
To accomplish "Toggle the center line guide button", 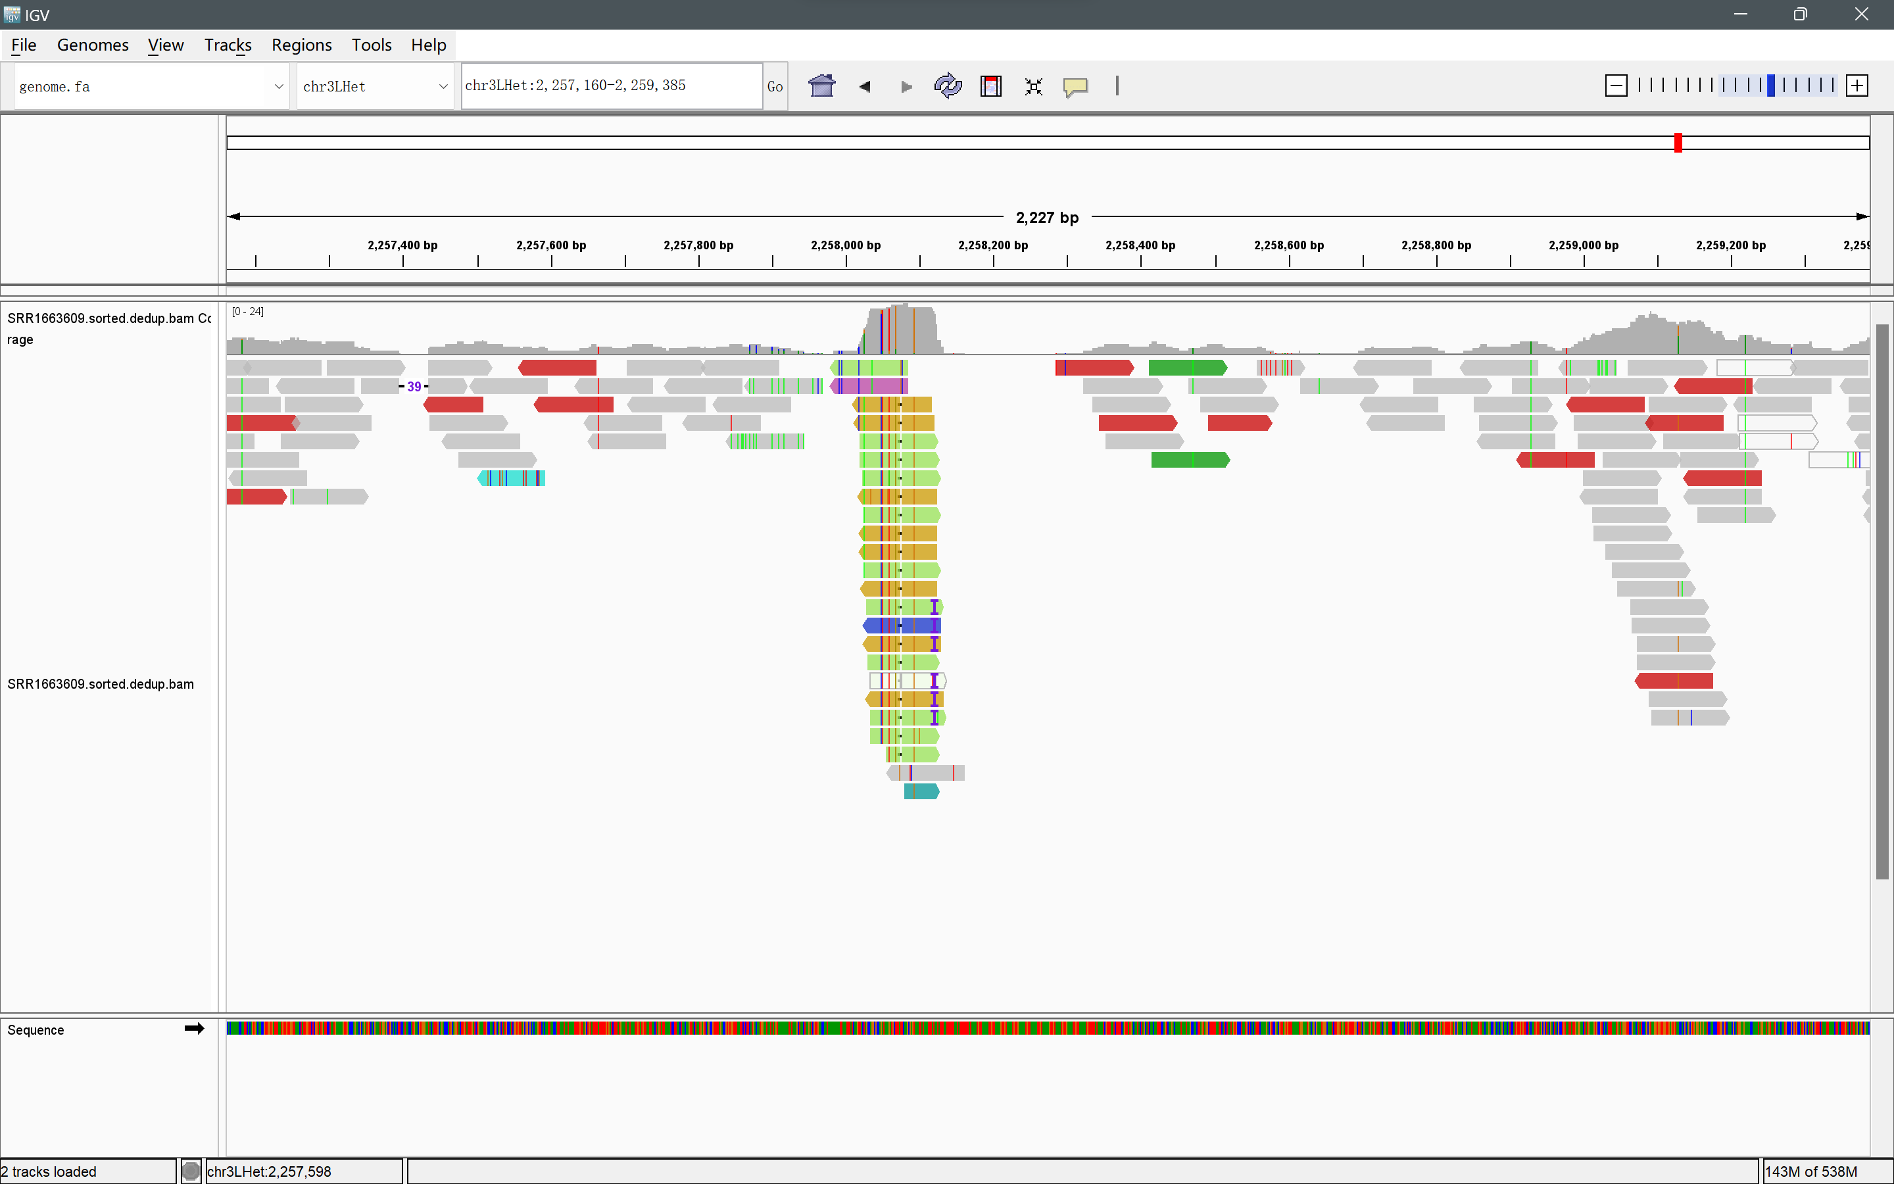I will pos(1117,86).
